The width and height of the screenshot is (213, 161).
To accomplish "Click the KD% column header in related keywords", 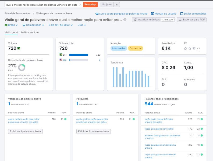I will pos(200,113).
